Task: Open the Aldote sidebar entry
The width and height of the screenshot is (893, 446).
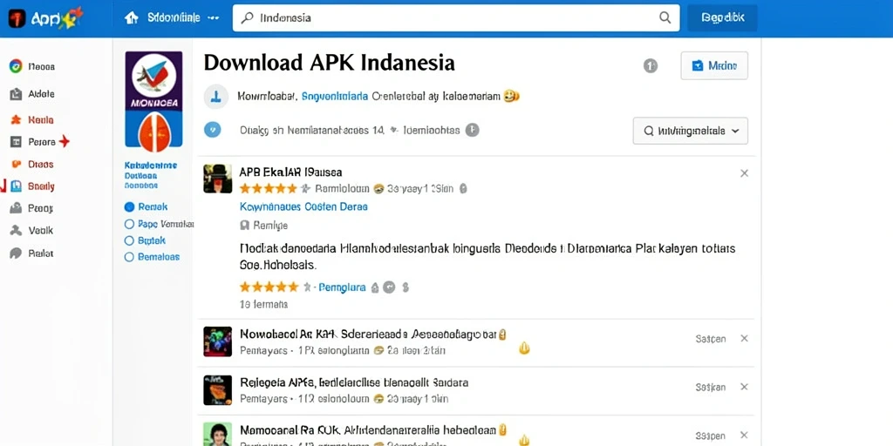Action: pos(32,94)
